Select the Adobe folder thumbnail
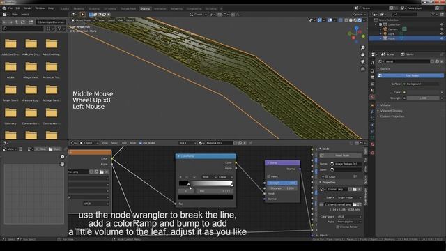446x251 pixels. click(10, 68)
